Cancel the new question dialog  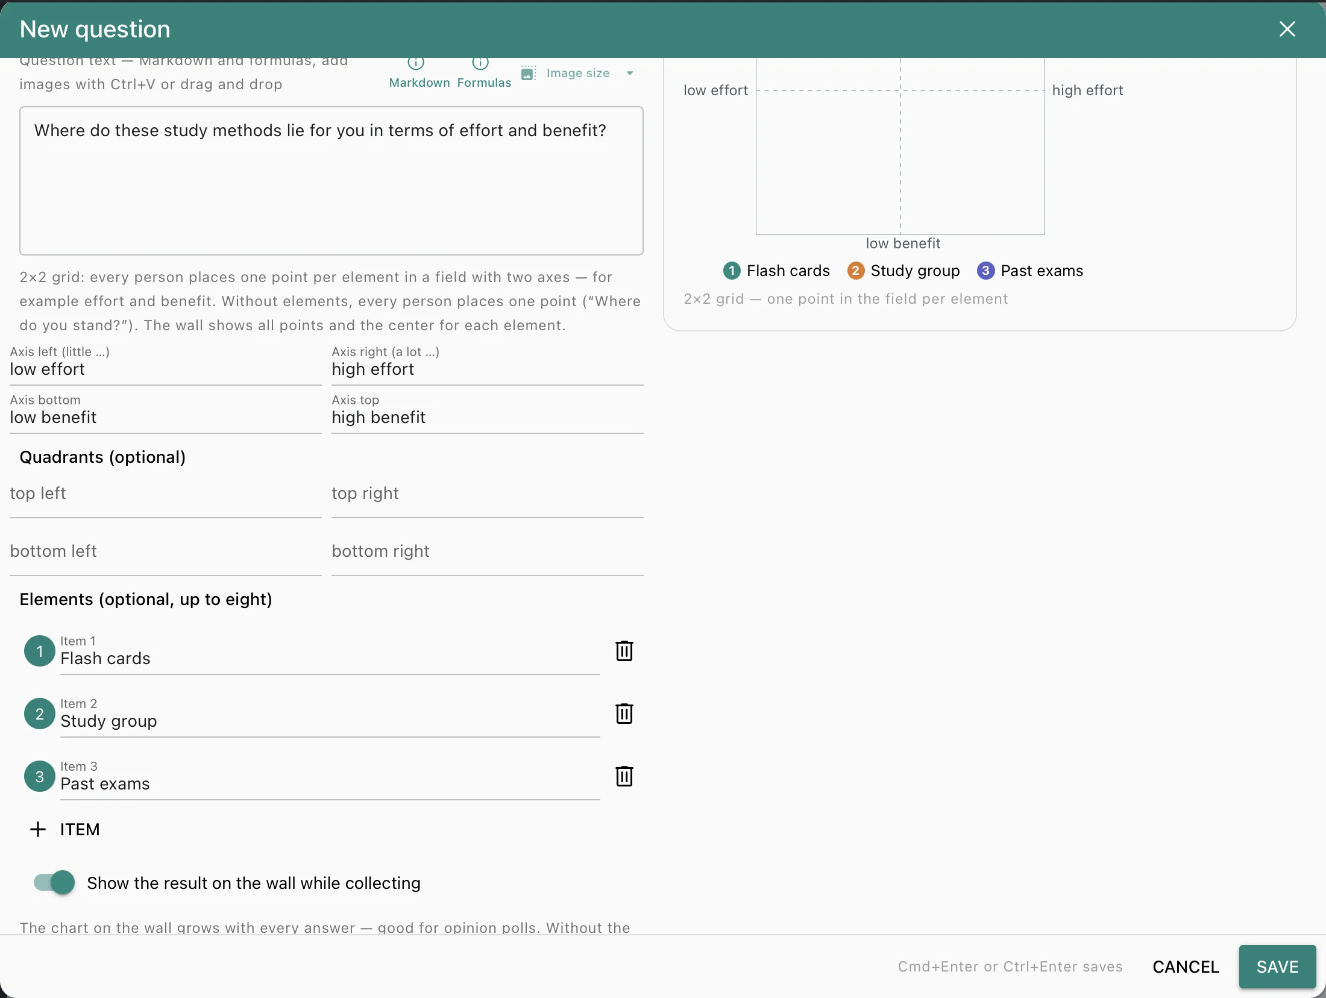click(x=1186, y=967)
